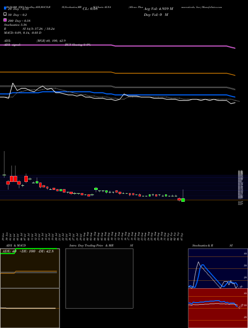Image resolution: width=248 pixels, height=328 pixels.
Task: Click the green candle at early August spike
Action: click(x=96, y=189)
